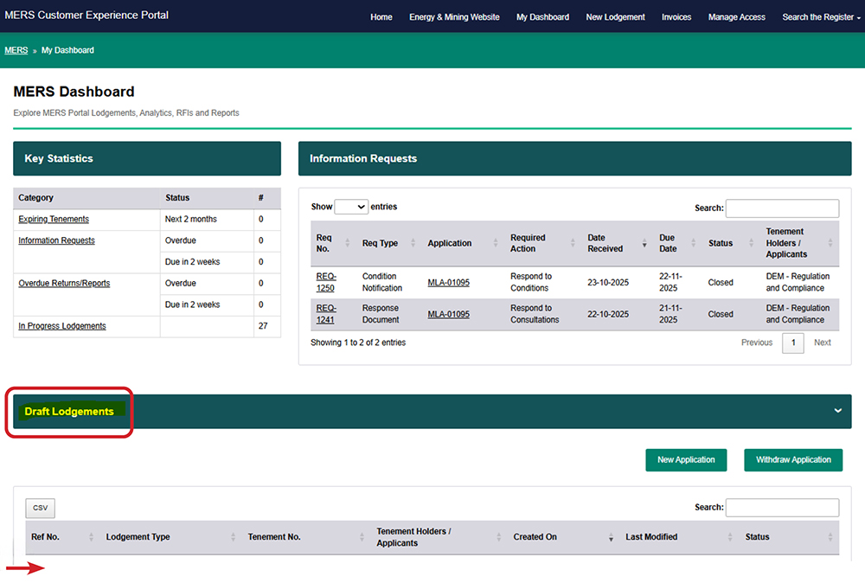Sort requests by Application column
This screenshot has height=583, width=865.
click(x=463, y=243)
